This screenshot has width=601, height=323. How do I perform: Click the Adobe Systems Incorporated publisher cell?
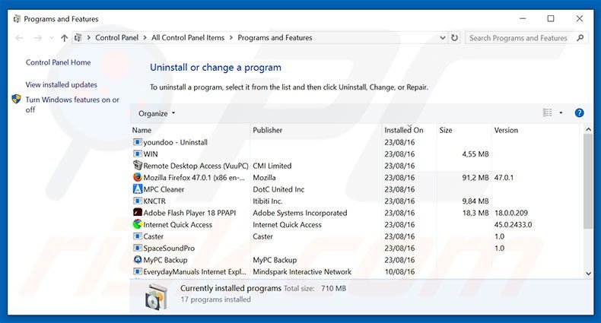click(x=300, y=213)
